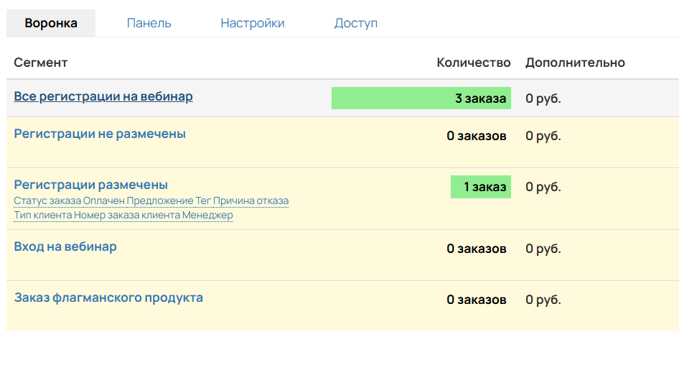Choose the Предложение field link
This screenshot has width=679, height=388.
[160, 200]
